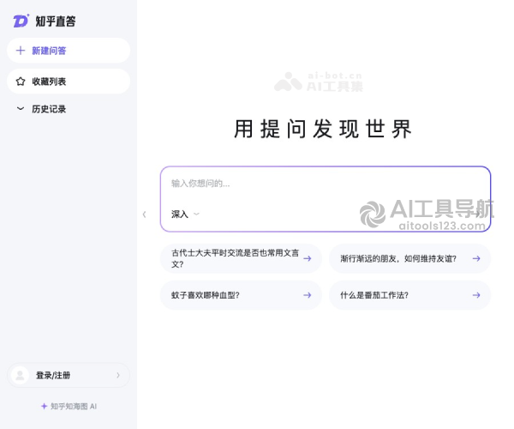Click arrow on 什么是番茄工作法 card

[x=476, y=295]
